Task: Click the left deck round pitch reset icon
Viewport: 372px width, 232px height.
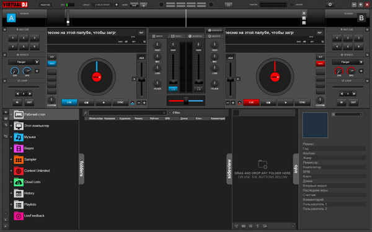Action: pyautogui.click(x=133, y=103)
